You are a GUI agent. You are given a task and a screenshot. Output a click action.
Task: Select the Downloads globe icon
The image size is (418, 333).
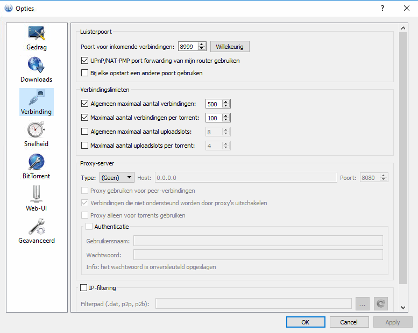[37, 66]
